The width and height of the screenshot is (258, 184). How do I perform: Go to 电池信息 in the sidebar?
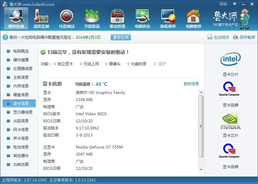click(21, 147)
